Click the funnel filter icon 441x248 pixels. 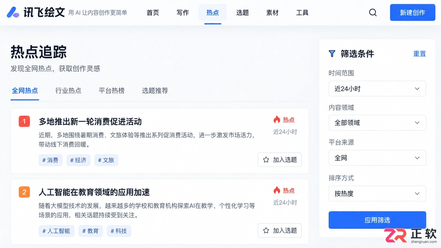pyautogui.click(x=332, y=54)
